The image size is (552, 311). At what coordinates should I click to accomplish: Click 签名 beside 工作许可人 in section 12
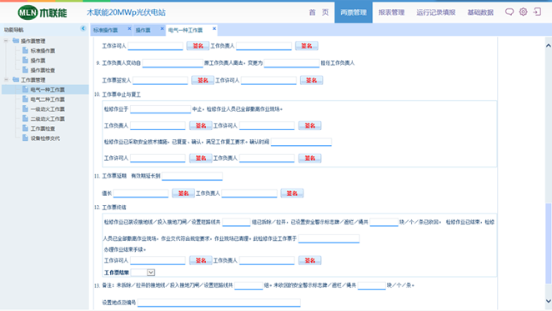(x=201, y=260)
